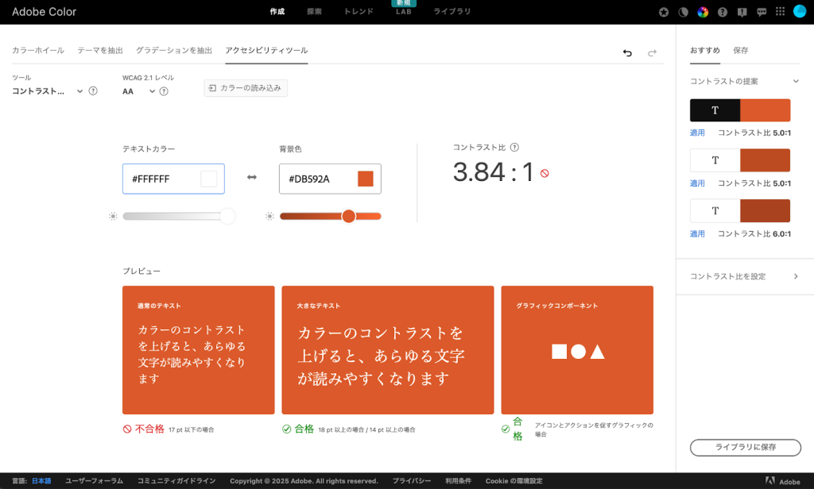Click the swap colors arrow icon
Image resolution: width=814 pixels, height=489 pixels.
pos(252,178)
